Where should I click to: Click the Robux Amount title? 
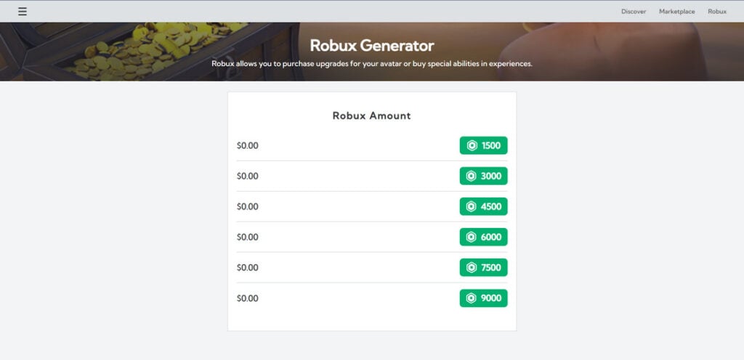pos(372,115)
